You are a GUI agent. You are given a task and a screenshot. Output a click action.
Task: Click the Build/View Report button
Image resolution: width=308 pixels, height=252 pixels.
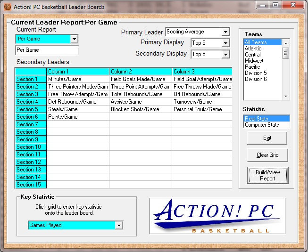(267, 175)
